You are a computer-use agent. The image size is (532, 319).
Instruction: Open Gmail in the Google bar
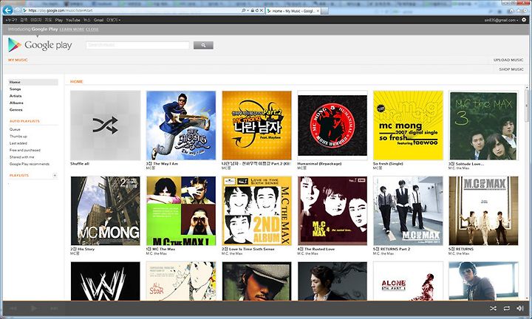point(98,20)
